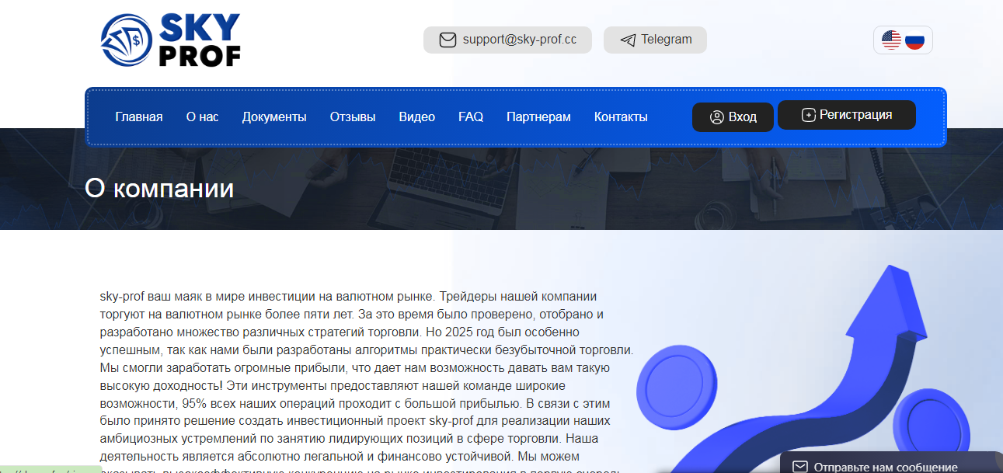The width and height of the screenshot is (1003, 473).
Task: Switch site language to Russian via flag
Action: coord(914,39)
